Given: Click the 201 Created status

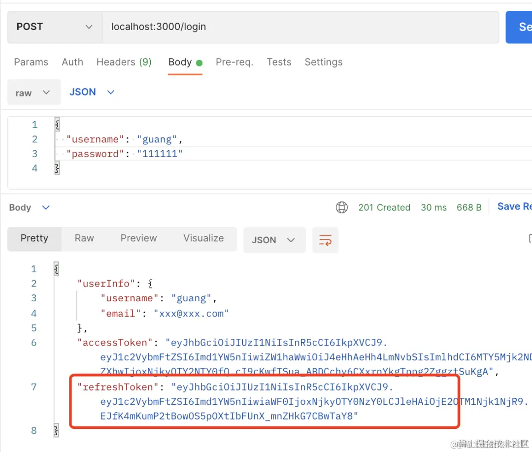Looking at the screenshot, I should point(384,207).
